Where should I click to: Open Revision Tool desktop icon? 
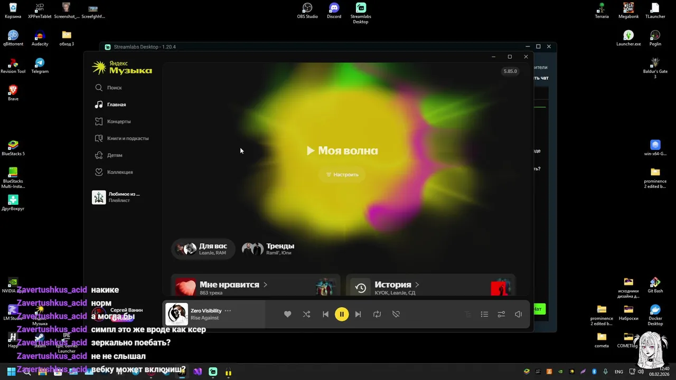[13, 65]
